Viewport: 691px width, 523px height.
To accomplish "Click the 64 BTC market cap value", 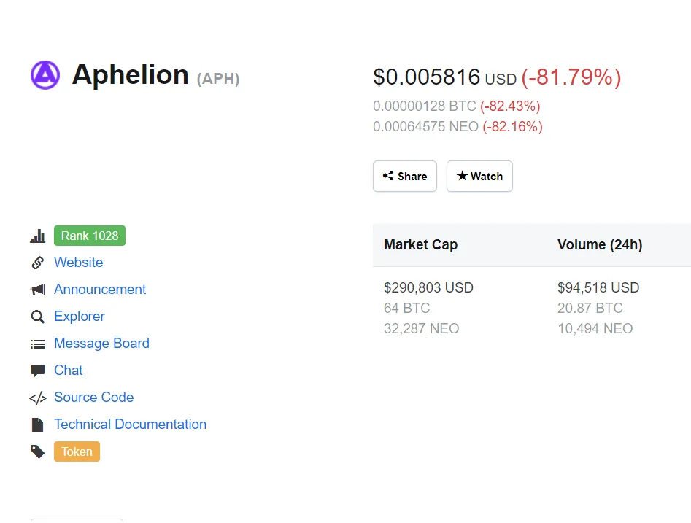I will point(406,308).
